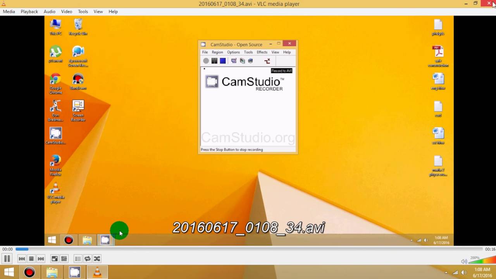Mute audio via VLC speaker icon
496x279 pixels.
pos(464,262)
